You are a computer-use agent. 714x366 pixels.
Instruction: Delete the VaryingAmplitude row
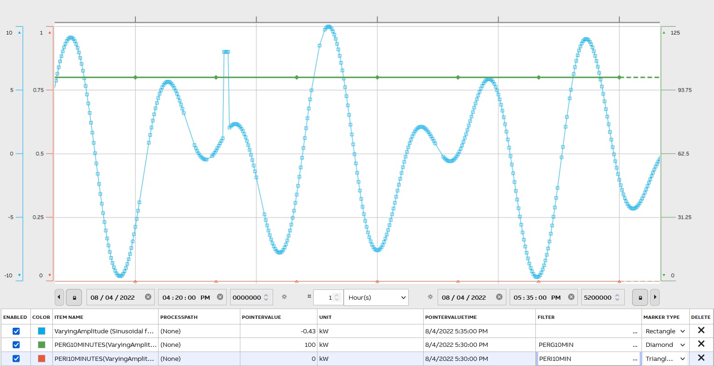click(701, 331)
